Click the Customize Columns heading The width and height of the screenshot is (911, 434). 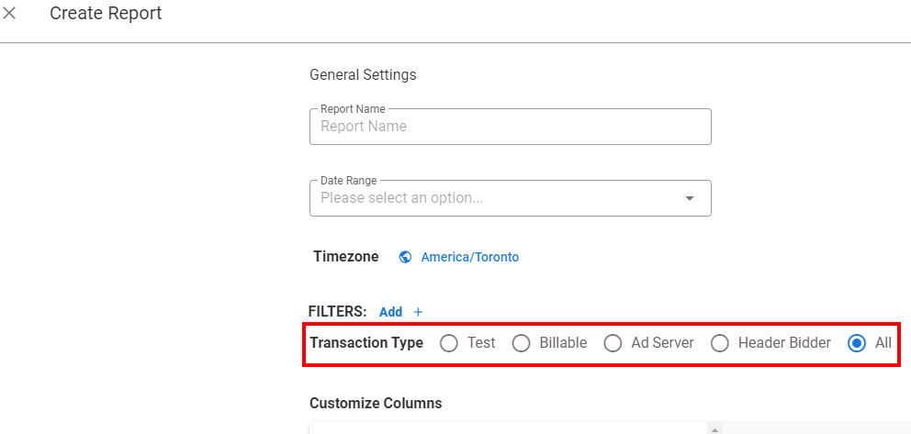click(x=376, y=403)
